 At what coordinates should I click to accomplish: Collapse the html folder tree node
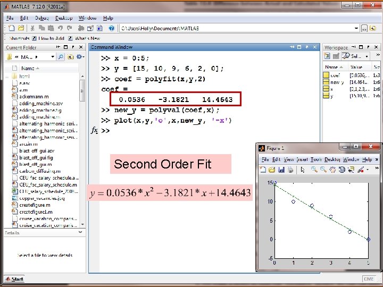7,77
